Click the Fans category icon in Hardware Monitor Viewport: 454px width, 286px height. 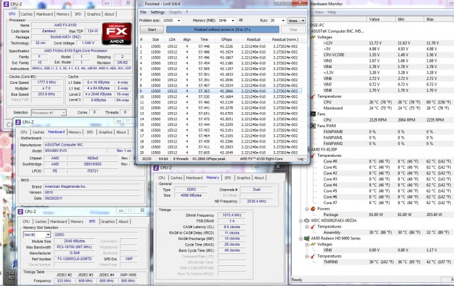313,114
